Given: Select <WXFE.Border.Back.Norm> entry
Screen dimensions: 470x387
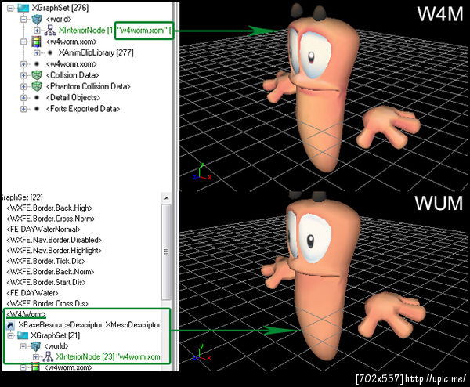Looking at the screenshot, I should (50, 272).
